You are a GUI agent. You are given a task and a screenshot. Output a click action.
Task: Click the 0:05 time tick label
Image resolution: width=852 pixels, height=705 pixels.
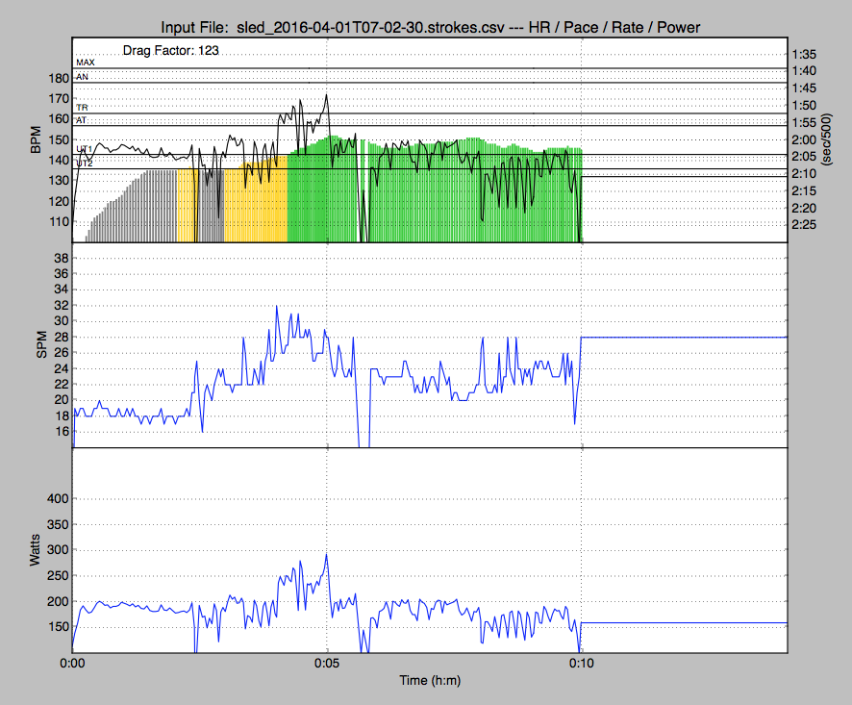[327, 664]
